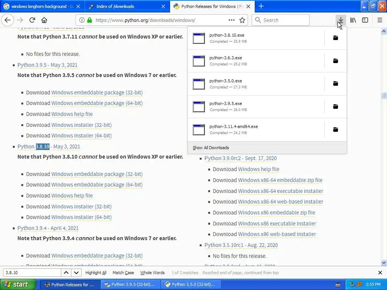Switch to Python 3.9.5 (32-bit) taskbar window
The height and width of the screenshot is (290, 387).
coord(130,285)
